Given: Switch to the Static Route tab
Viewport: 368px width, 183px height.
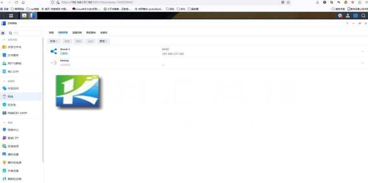Looking at the screenshot, I should tap(91, 32).
